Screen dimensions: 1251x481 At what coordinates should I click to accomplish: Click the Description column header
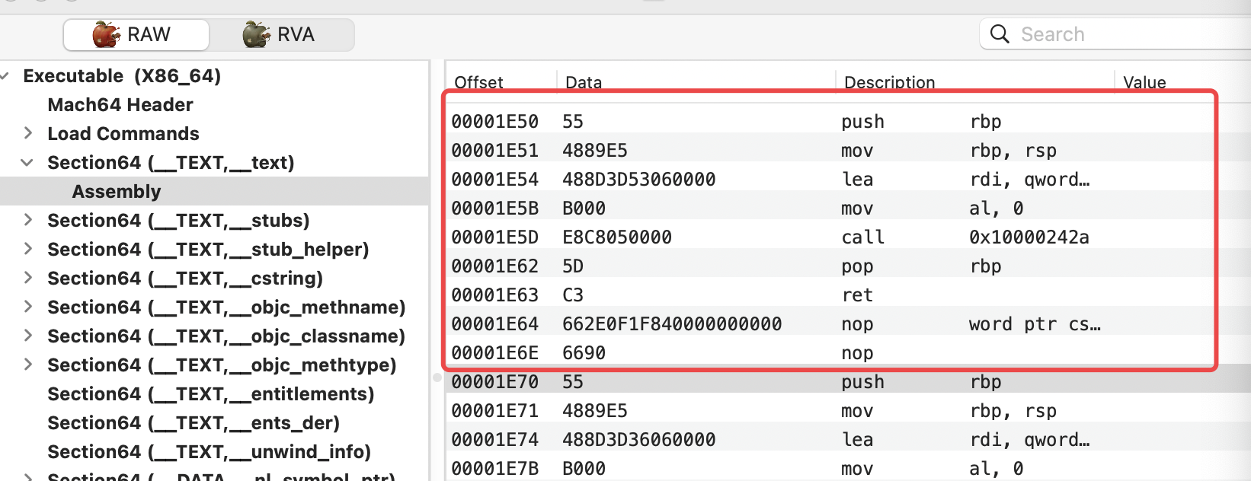(889, 82)
